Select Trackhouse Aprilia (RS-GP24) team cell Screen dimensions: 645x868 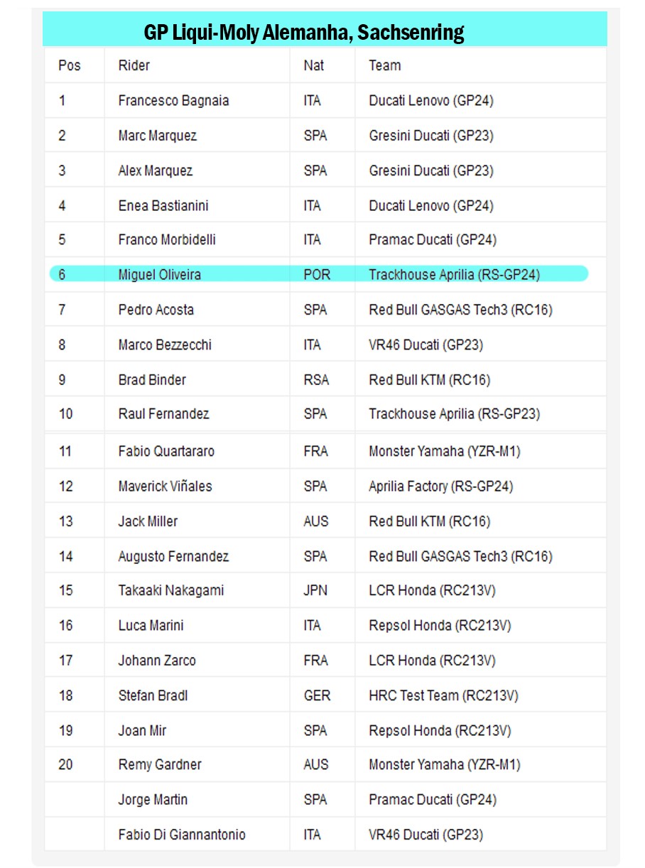coord(454,274)
